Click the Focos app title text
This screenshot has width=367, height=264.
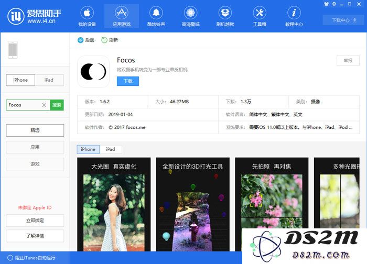[126, 60]
